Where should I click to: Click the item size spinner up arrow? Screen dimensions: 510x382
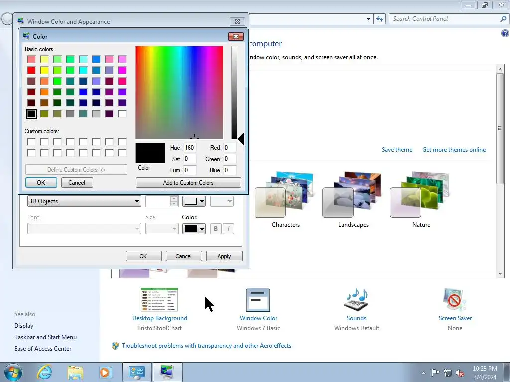pos(174,199)
